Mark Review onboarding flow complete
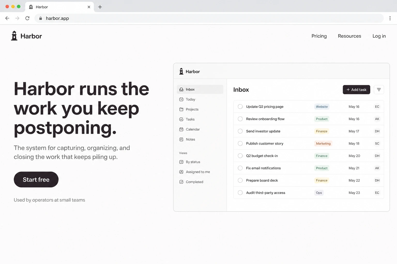 pyautogui.click(x=240, y=119)
